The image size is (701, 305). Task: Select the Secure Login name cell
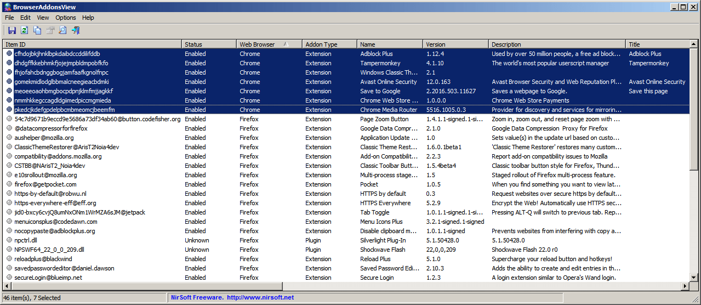[377, 278]
